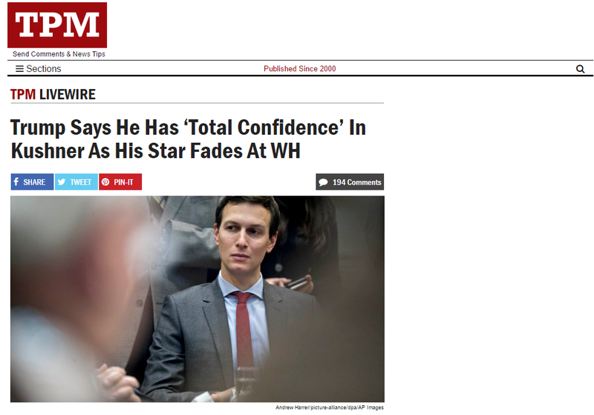This screenshot has height=415, width=594.
Task: Open the TPM Livewire section heading
Action: tap(53, 95)
